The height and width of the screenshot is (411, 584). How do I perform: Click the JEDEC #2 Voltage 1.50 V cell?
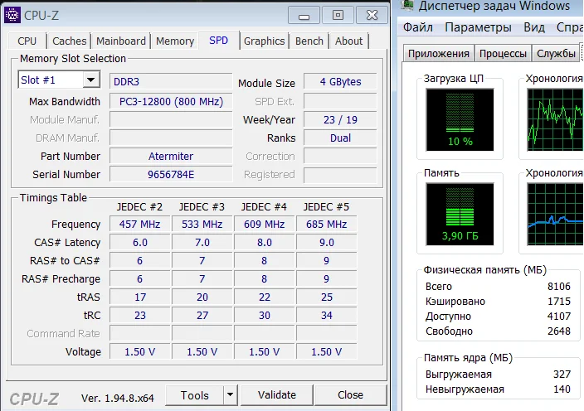(x=139, y=352)
